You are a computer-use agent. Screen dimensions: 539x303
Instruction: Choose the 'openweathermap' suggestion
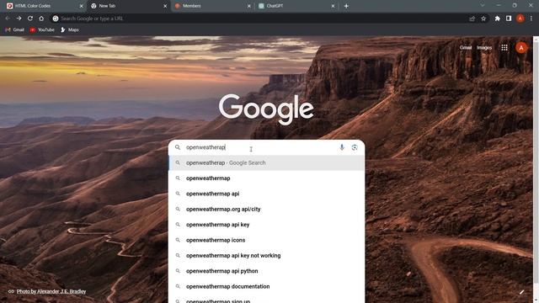click(x=266, y=178)
